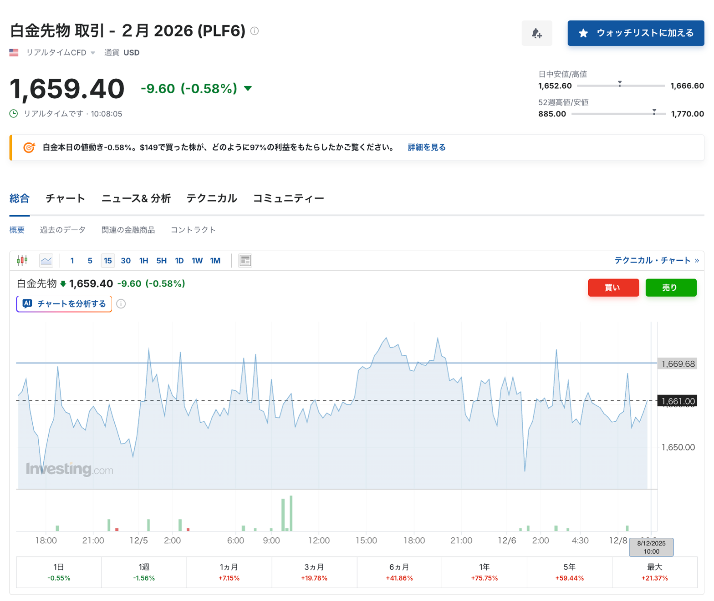Expand テクニカル・チャート link arrow
The height and width of the screenshot is (601, 714).
click(697, 261)
